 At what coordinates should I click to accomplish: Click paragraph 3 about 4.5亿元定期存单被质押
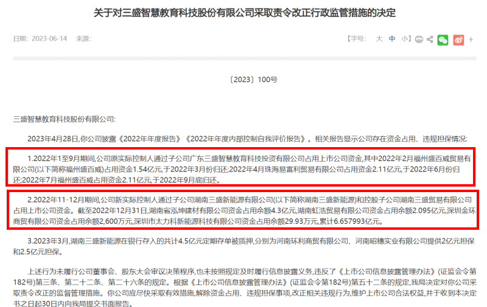(x=244, y=247)
